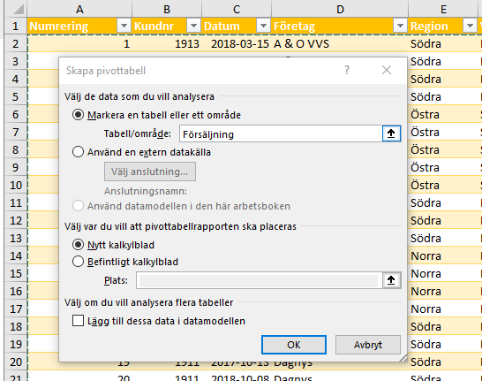This screenshot has height=381, width=482.
Task: Select row 14 header
Action: click(15, 256)
